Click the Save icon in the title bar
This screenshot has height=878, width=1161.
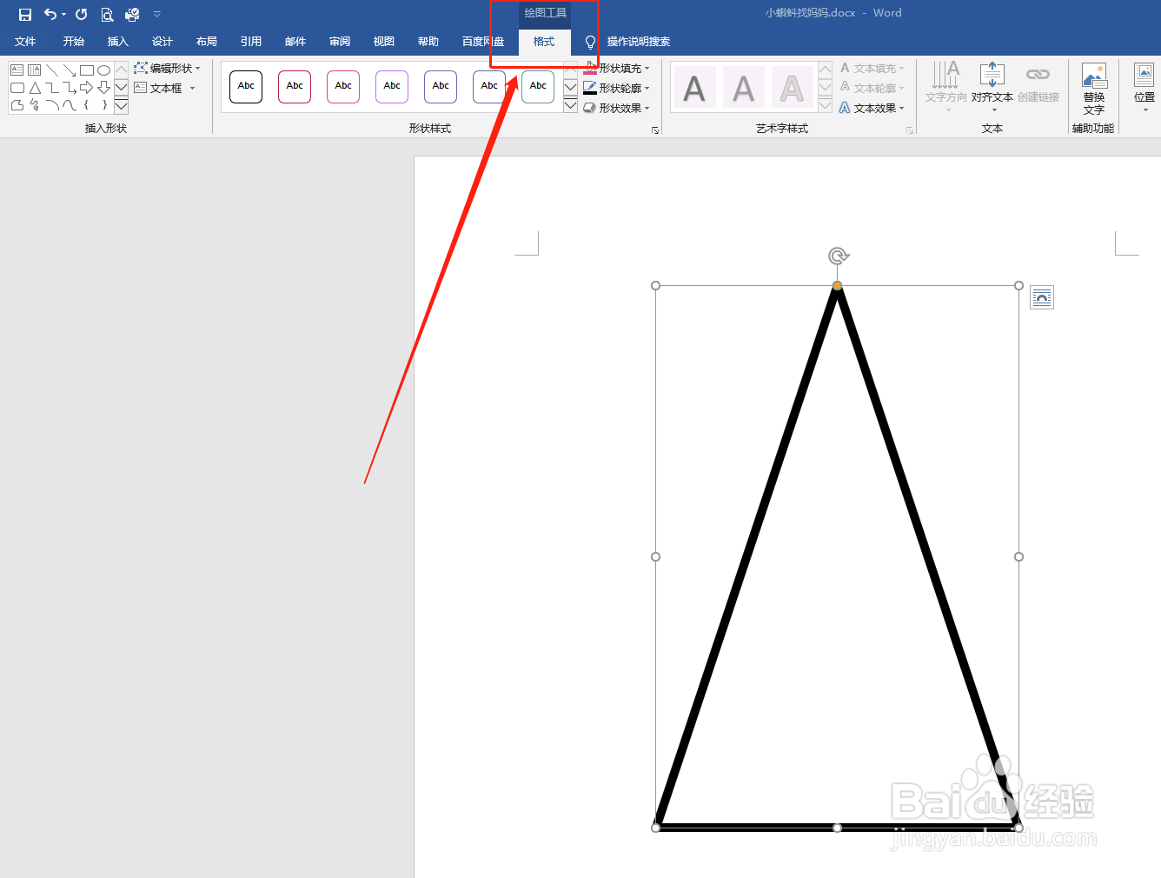click(x=25, y=14)
